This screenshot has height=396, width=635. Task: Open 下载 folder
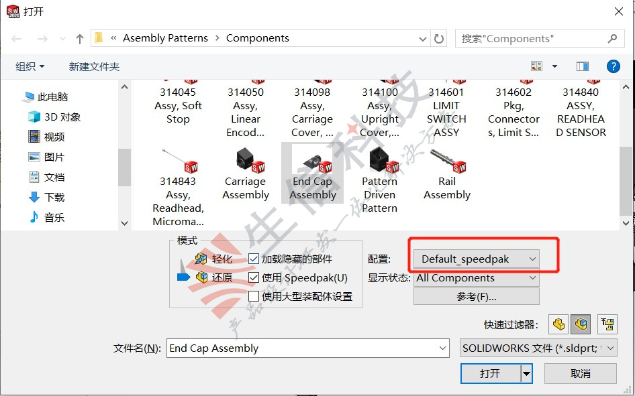point(46,197)
